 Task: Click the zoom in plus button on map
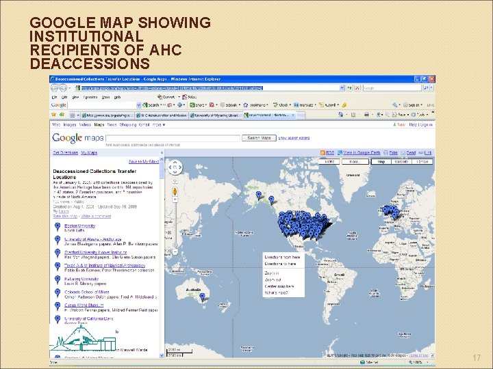click(175, 200)
